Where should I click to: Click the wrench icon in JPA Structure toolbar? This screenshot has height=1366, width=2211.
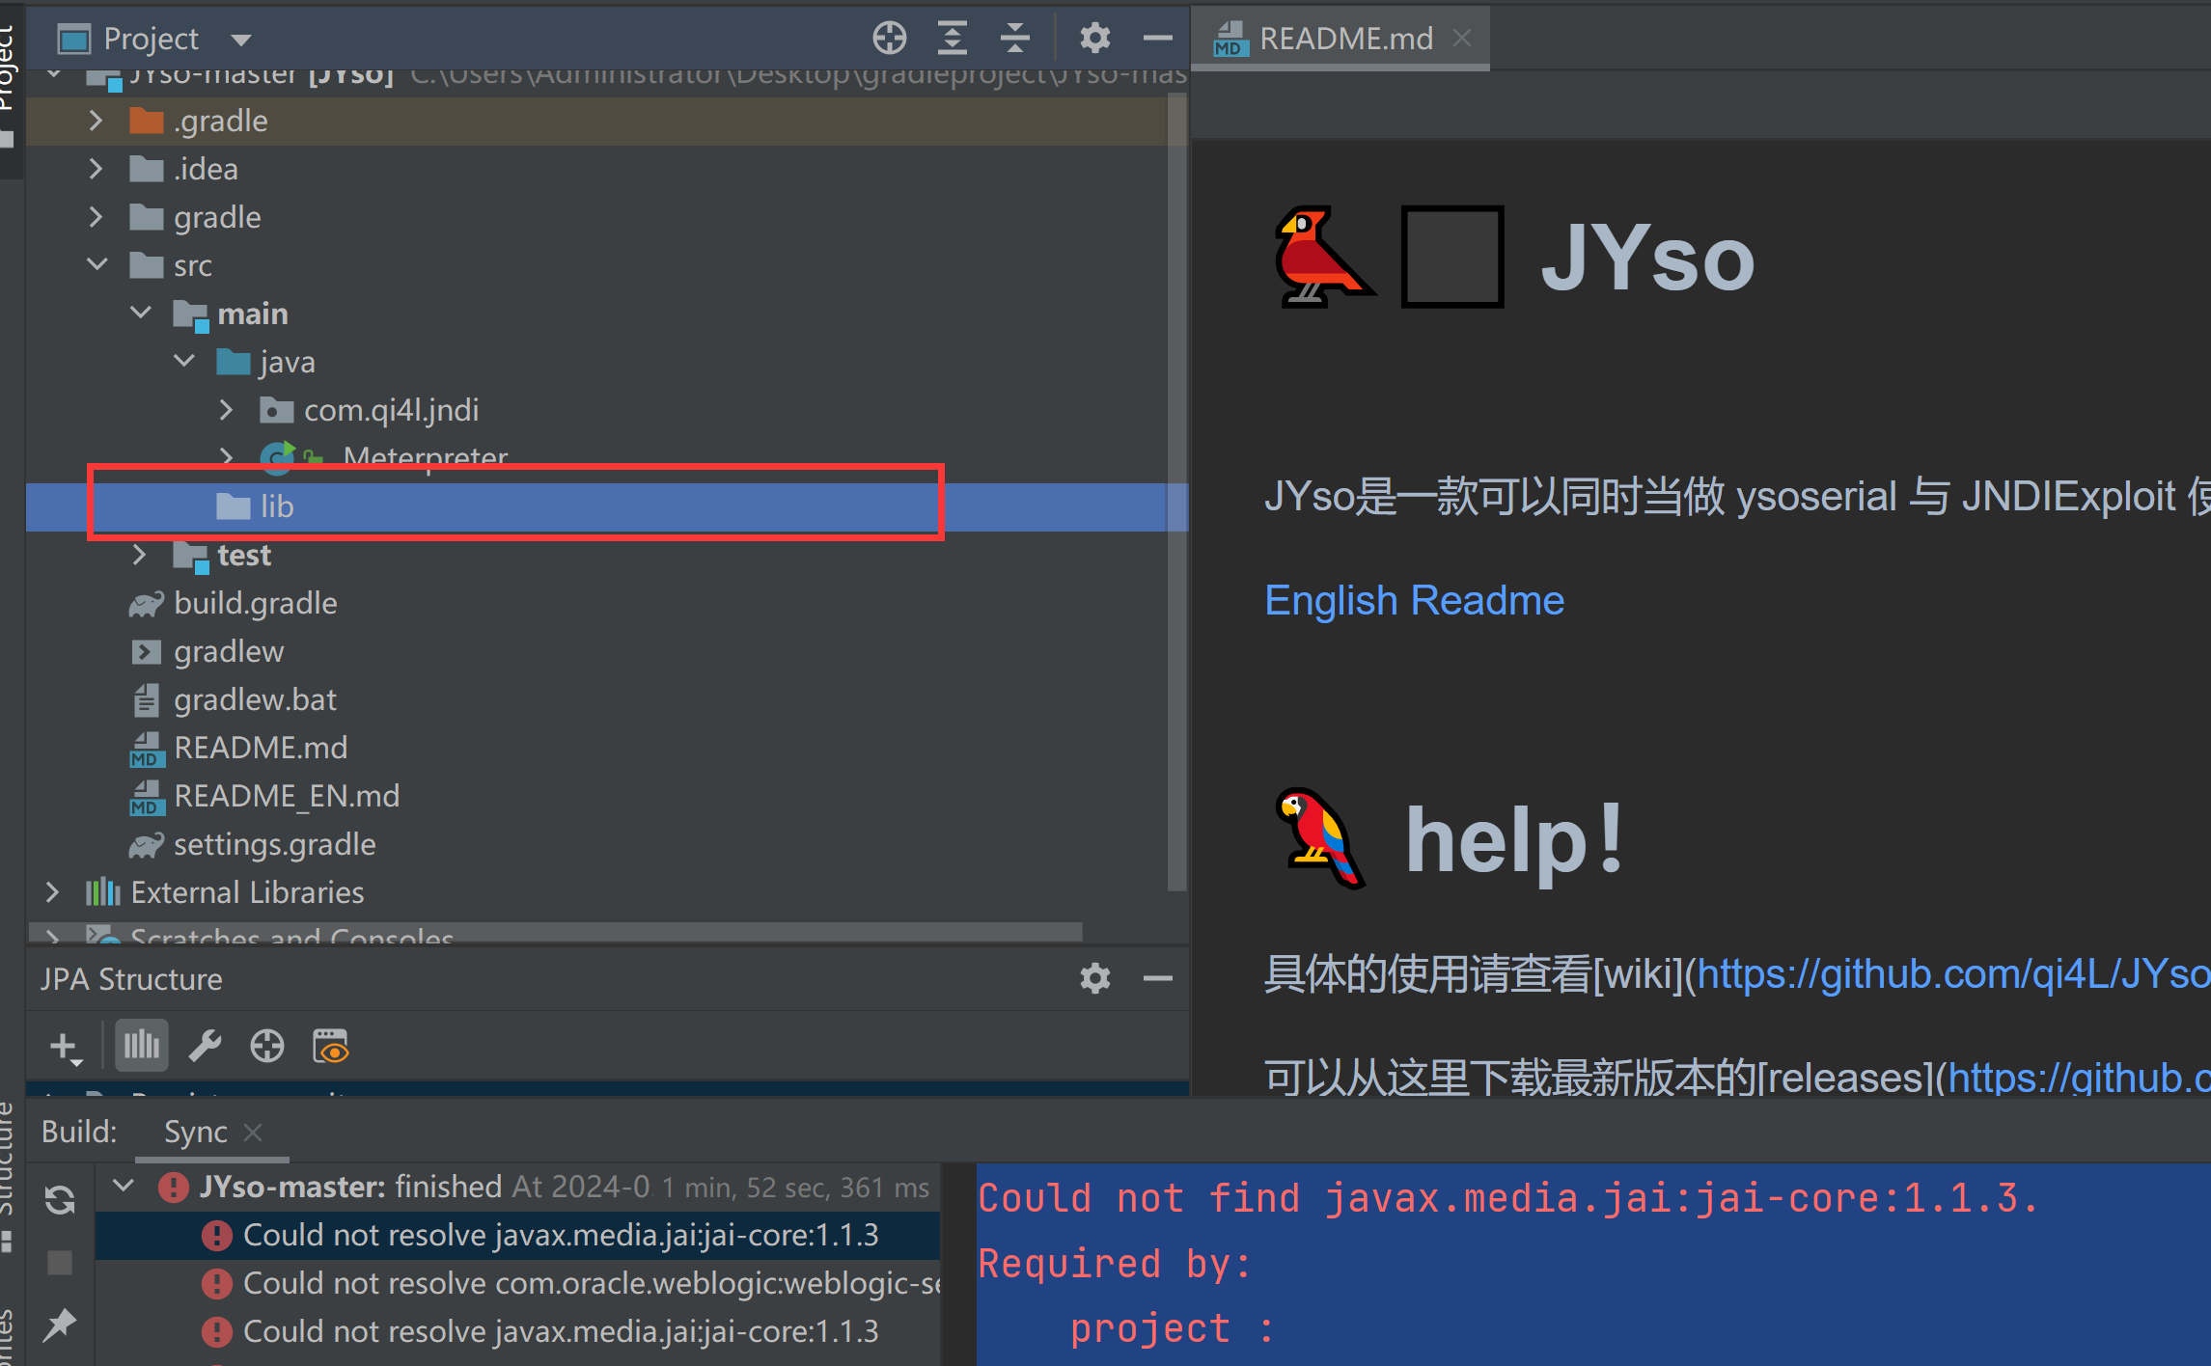[205, 1046]
